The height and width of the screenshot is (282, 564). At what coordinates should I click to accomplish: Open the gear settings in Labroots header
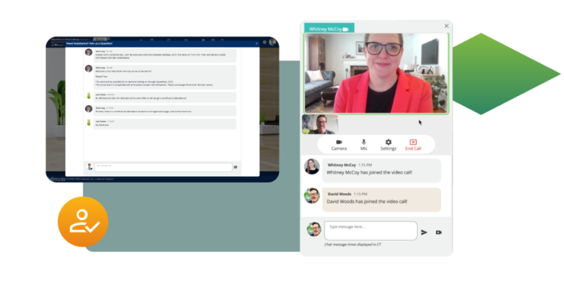pyautogui.click(x=264, y=42)
